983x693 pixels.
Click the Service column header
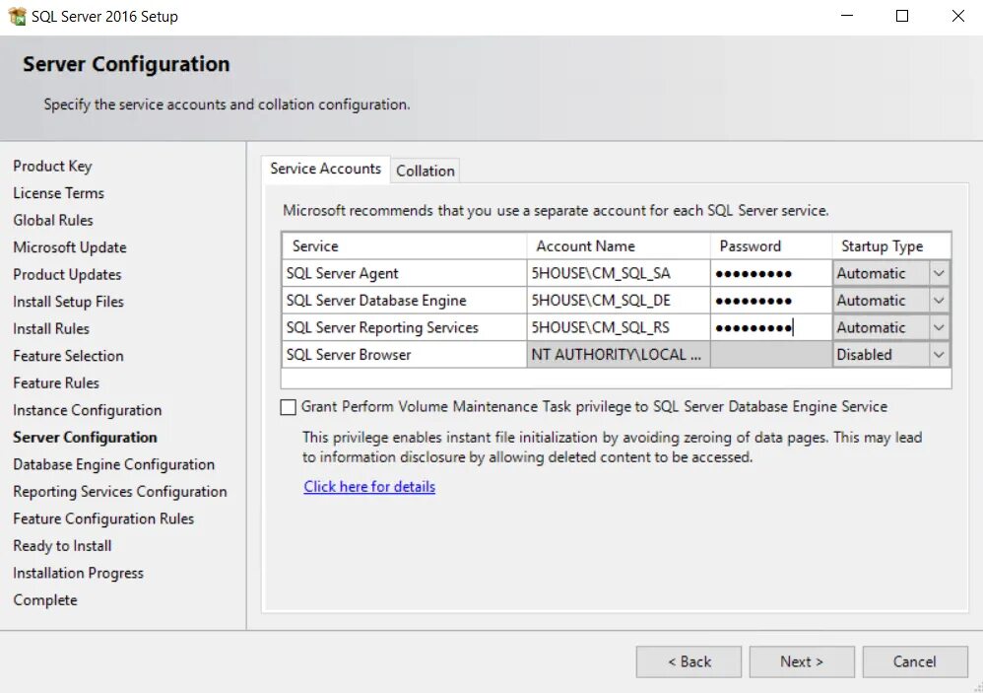405,245
